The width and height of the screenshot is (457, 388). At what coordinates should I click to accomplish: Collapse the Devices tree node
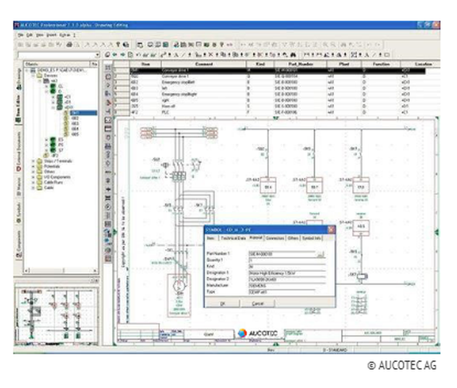(33, 75)
